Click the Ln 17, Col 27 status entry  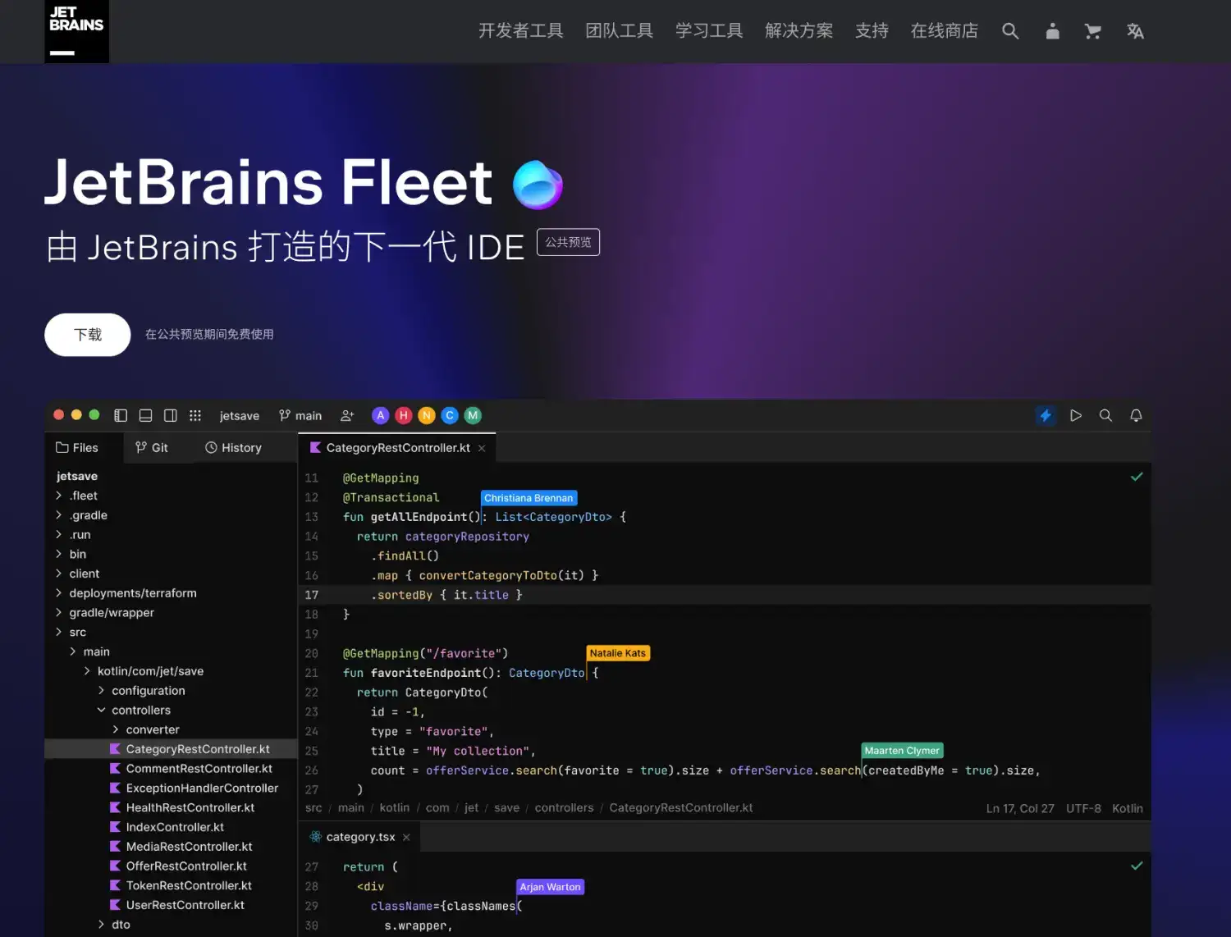(1020, 808)
